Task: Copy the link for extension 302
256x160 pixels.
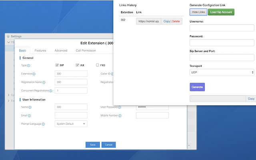Action: (166, 21)
